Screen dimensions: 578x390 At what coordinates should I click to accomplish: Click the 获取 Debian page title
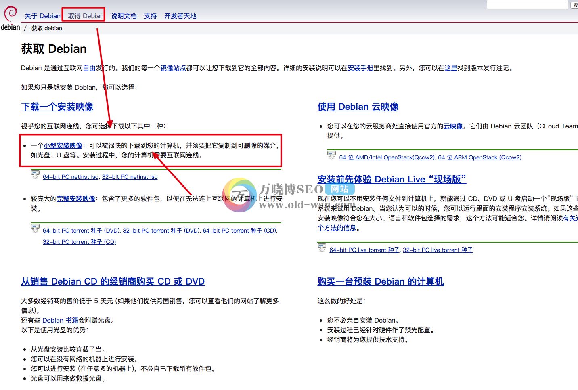(54, 49)
